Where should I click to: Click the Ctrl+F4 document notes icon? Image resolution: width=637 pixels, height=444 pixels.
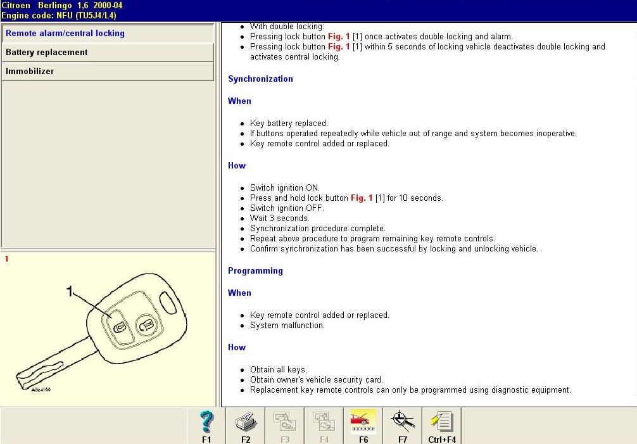(x=442, y=426)
